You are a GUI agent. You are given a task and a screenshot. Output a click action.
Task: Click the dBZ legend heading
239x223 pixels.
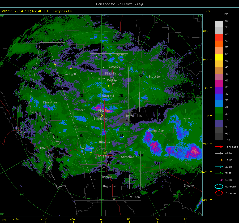point(225,14)
